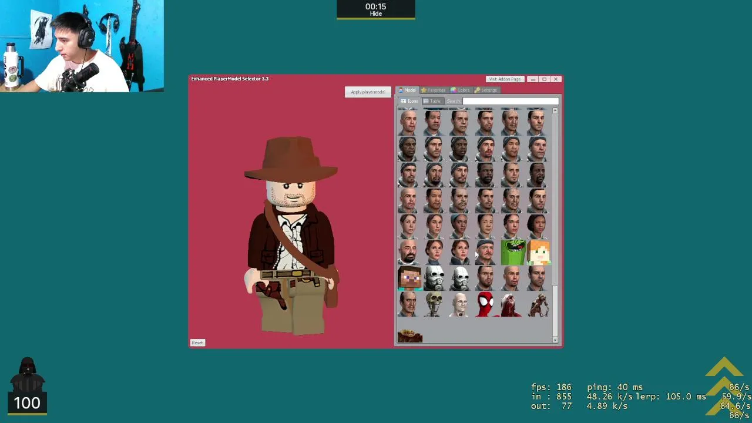Open the Model tab
Screen dimensions: 752x423
407,90
